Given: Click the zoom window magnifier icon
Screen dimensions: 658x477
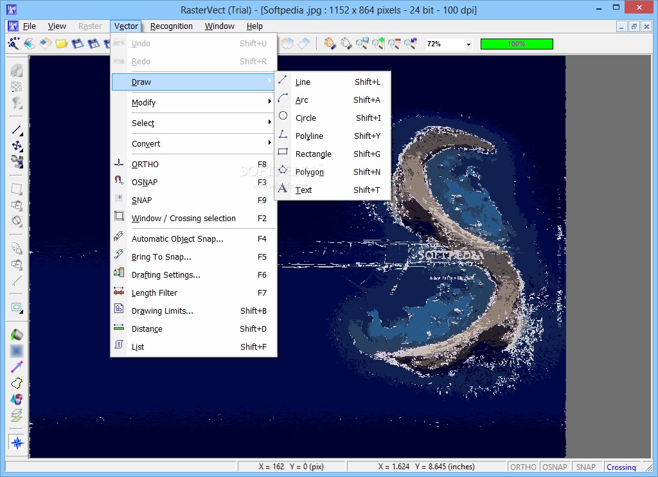Looking at the screenshot, I should (x=362, y=43).
